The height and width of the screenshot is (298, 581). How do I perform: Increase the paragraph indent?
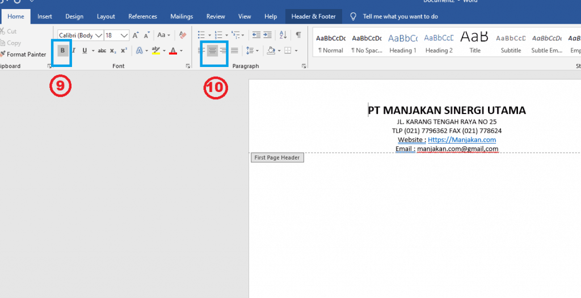click(268, 35)
